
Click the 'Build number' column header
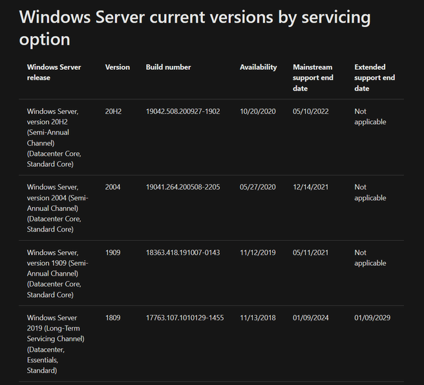[x=168, y=67]
